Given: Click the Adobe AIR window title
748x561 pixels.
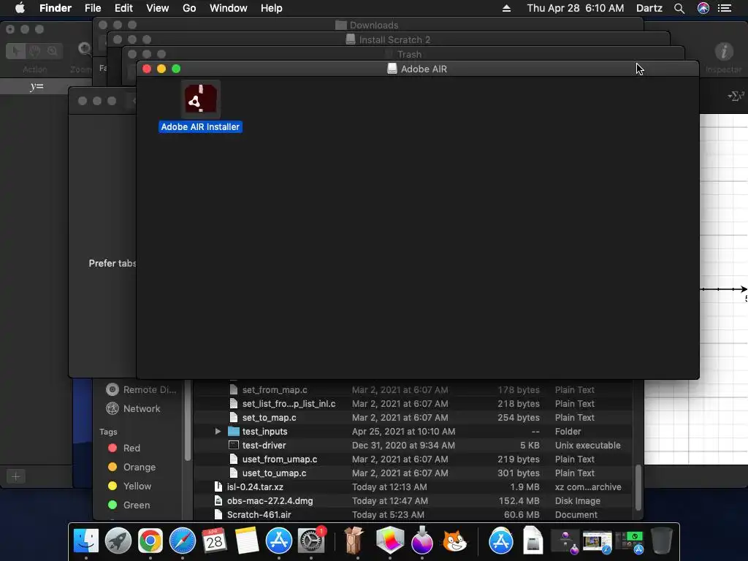Looking at the screenshot, I should [424, 69].
